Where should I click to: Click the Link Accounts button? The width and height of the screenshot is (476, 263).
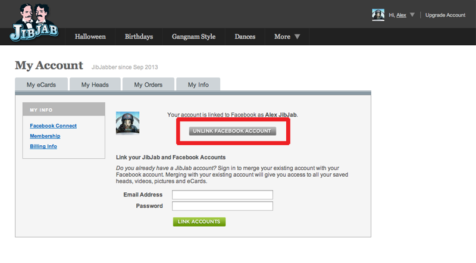(x=199, y=222)
